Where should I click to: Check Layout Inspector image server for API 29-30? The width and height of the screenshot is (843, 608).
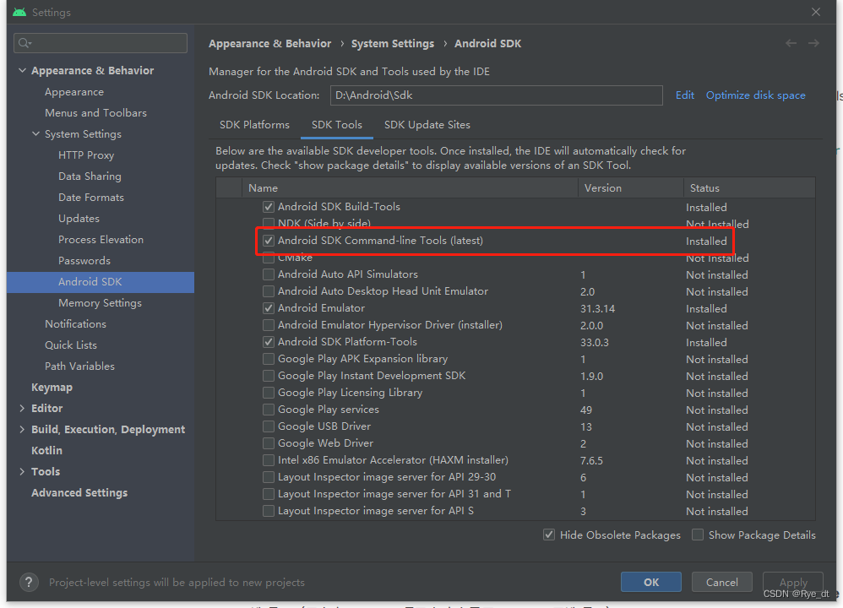point(269,477)
